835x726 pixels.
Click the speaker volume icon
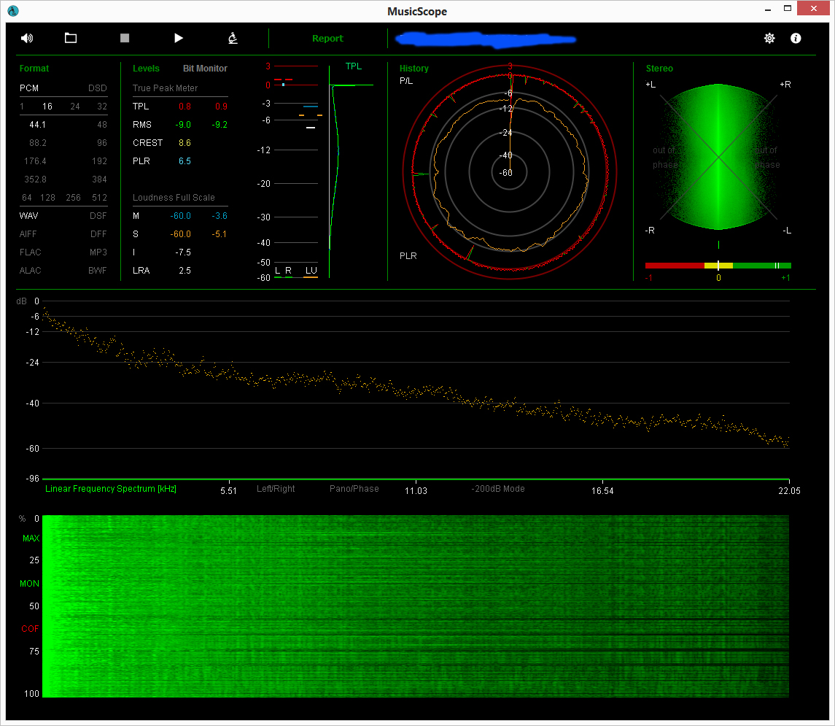click(x=27, y=39)
